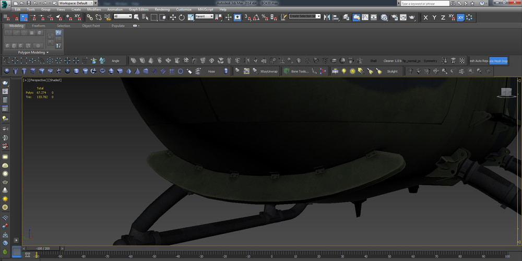
Task: Click the Skylight button
Action: click(391, 71)
